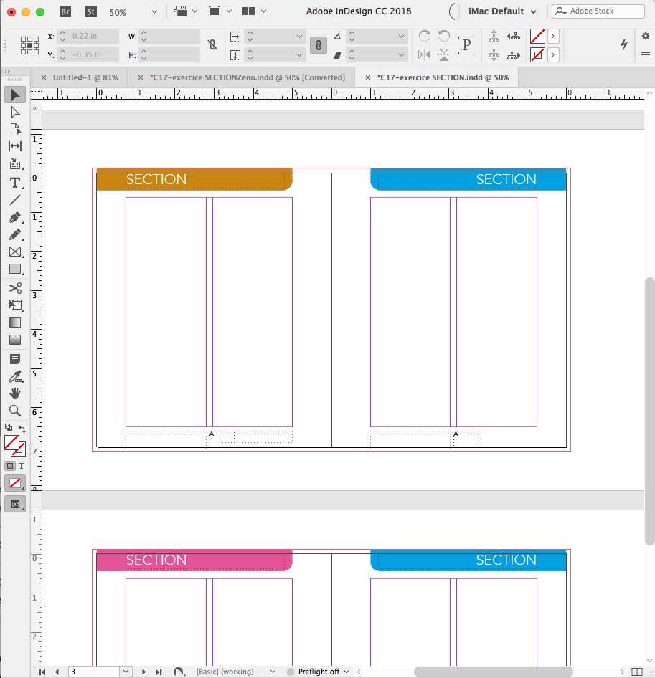Select the Rectangle tool
Screen dimensions: 655x678
click(x=15, y=269)
